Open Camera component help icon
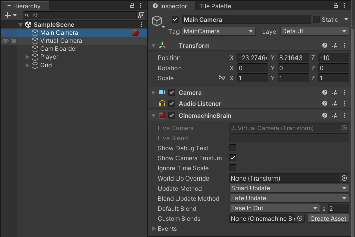355x237 pixels. [325, 92]
